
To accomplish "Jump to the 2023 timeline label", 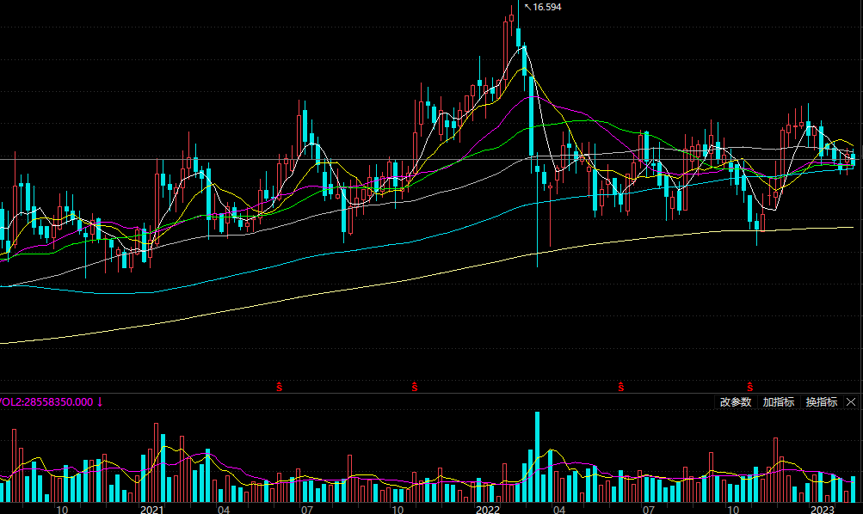I will pyautogui.click(x=823, y=509).
